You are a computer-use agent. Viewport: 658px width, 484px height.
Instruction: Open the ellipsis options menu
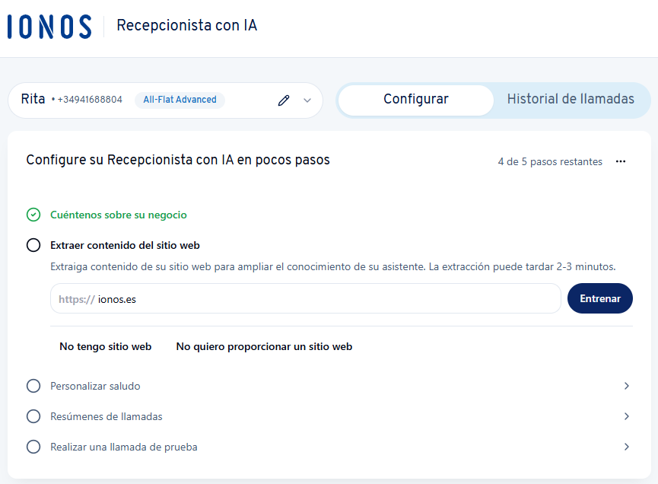click(x=621, y=161)
